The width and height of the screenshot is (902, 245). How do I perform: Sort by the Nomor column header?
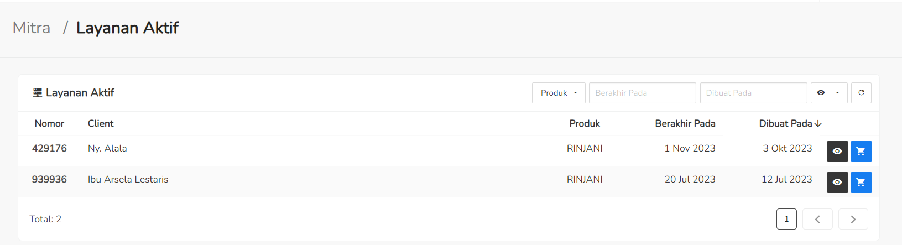[49, 123]
